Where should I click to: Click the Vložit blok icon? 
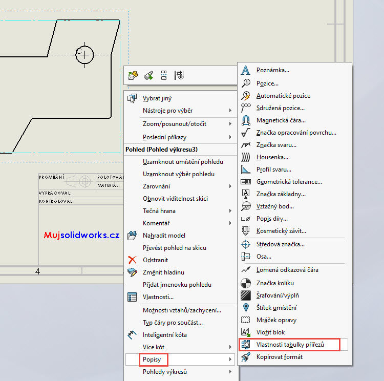pyautogui.click(x=246, y=332)
